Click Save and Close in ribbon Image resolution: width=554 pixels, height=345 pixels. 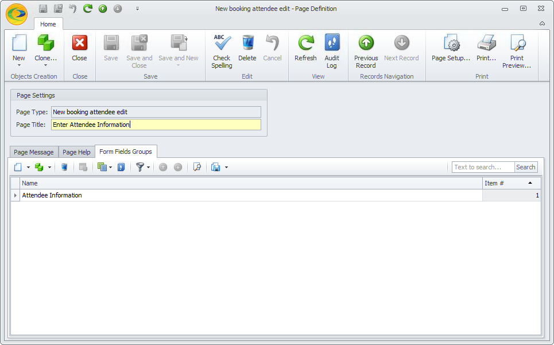[x=139, y=52]
